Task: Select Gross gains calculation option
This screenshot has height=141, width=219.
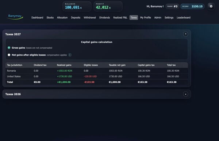Action: click(x=9, y=47)
